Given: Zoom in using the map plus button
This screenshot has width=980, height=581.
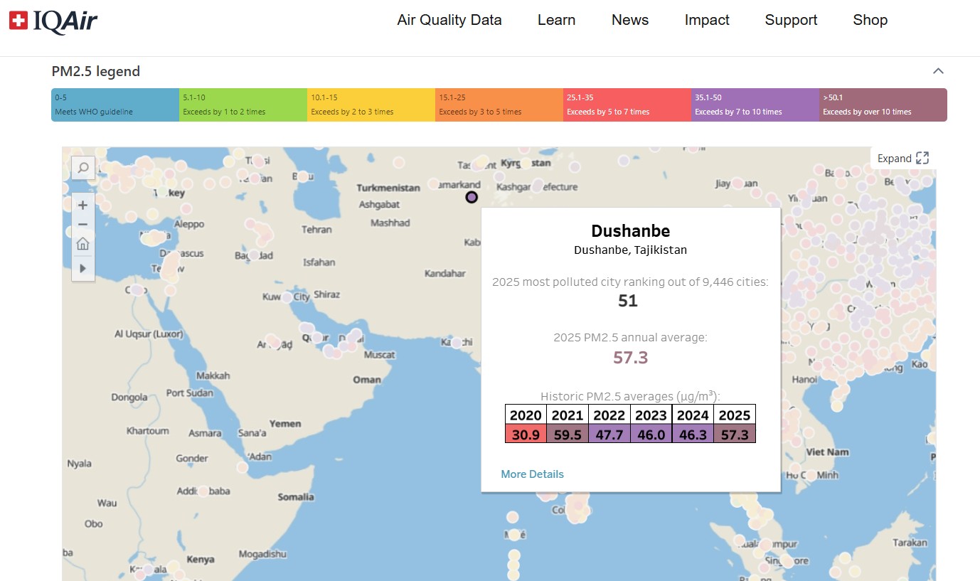Looking at the screenshot, I should pyautogui.click(x=83, y=206).
